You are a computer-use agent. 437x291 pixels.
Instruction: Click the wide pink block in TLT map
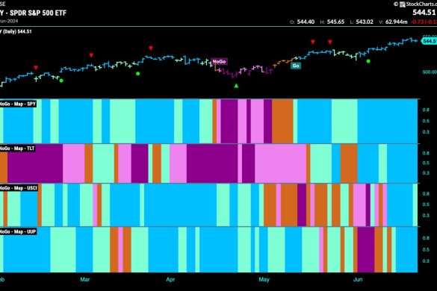click(280, 163)
